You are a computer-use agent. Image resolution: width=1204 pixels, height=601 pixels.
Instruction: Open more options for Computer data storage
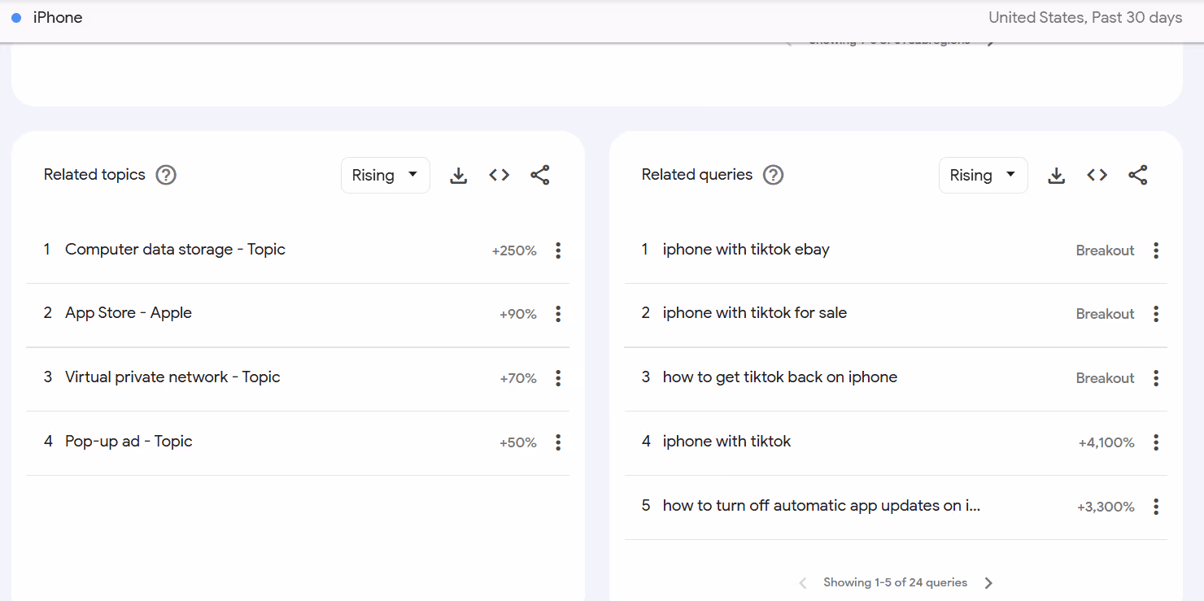click(558, 250)
